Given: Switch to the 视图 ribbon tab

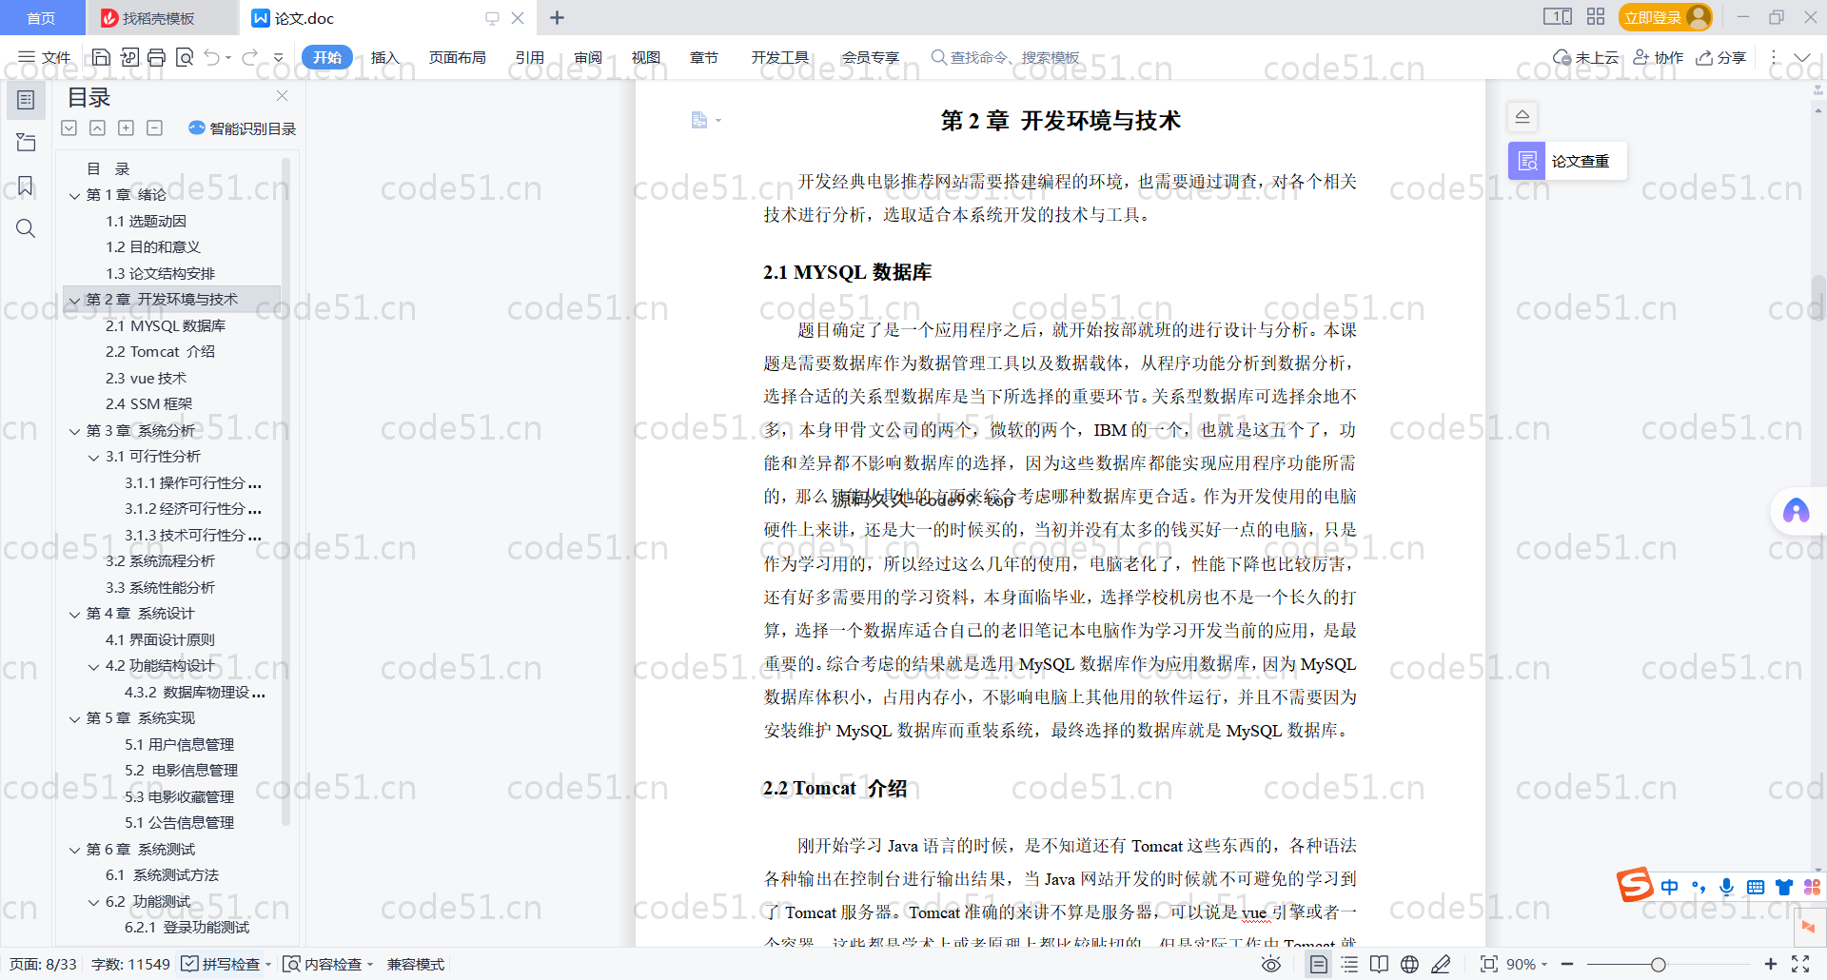Looking at the screenshot, I should point(645,57).
